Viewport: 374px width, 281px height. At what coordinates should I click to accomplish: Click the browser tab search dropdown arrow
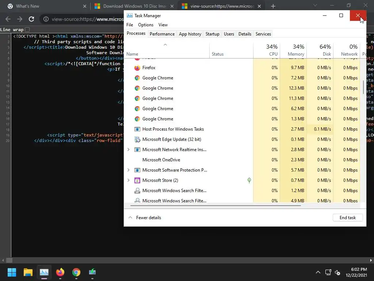coord(315,5)
